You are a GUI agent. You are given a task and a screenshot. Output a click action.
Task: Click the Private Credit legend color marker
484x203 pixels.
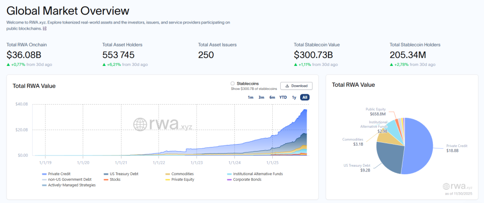pyautogui.click(x=44, y=174)
